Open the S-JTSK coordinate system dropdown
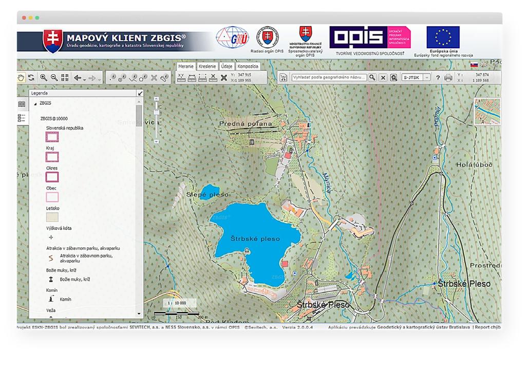526x387 pixels. click(416, 78)
